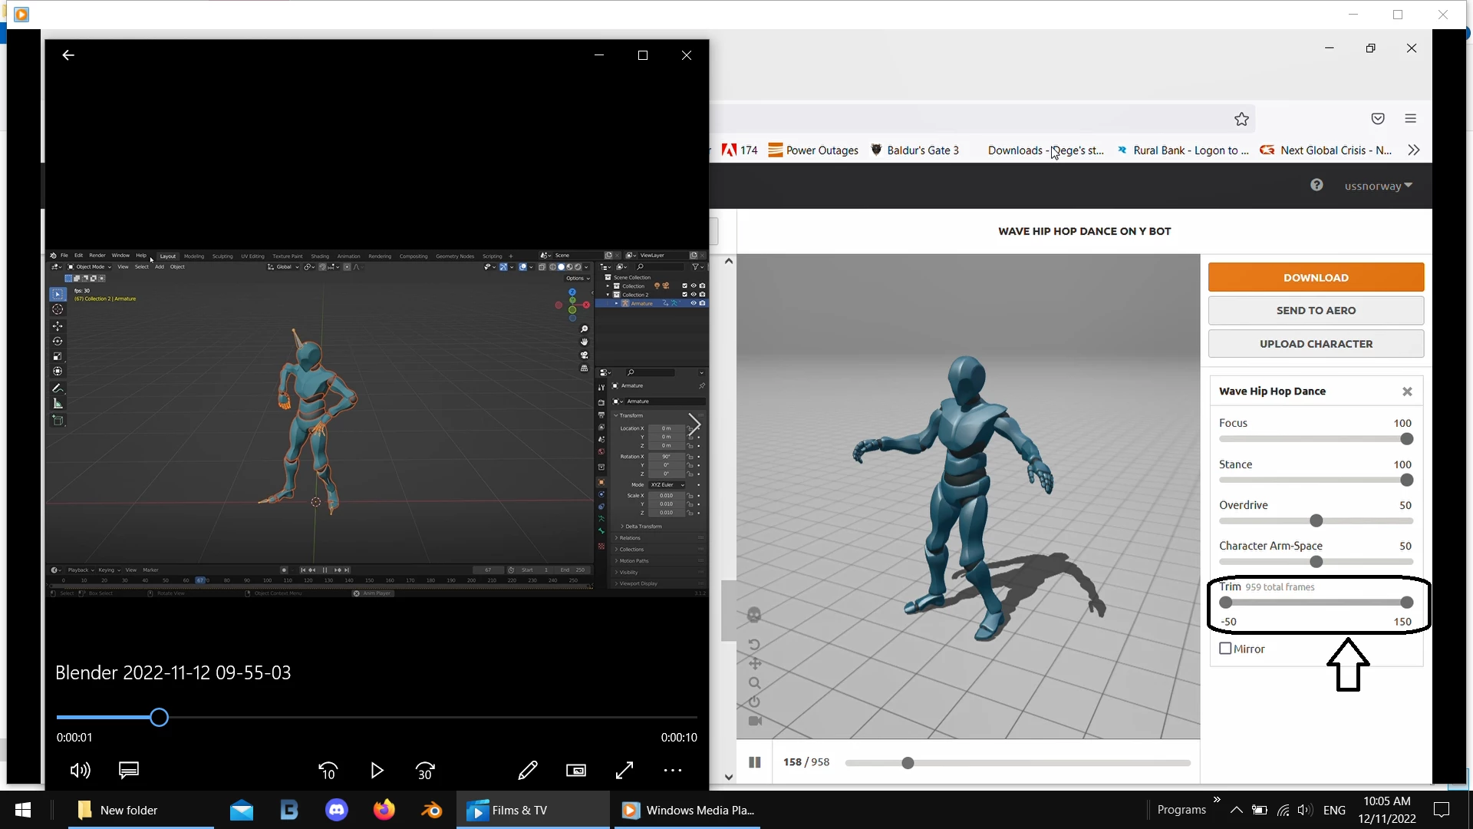Select the pan tool icon in Mixamo viewer sidebar

point(756,663)
